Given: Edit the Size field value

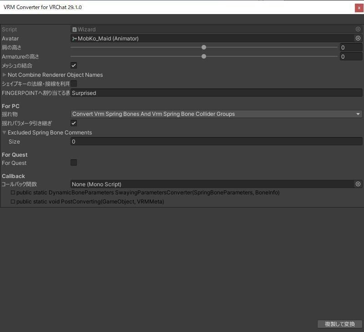Looking at the screenshot, I should [217, 142].
